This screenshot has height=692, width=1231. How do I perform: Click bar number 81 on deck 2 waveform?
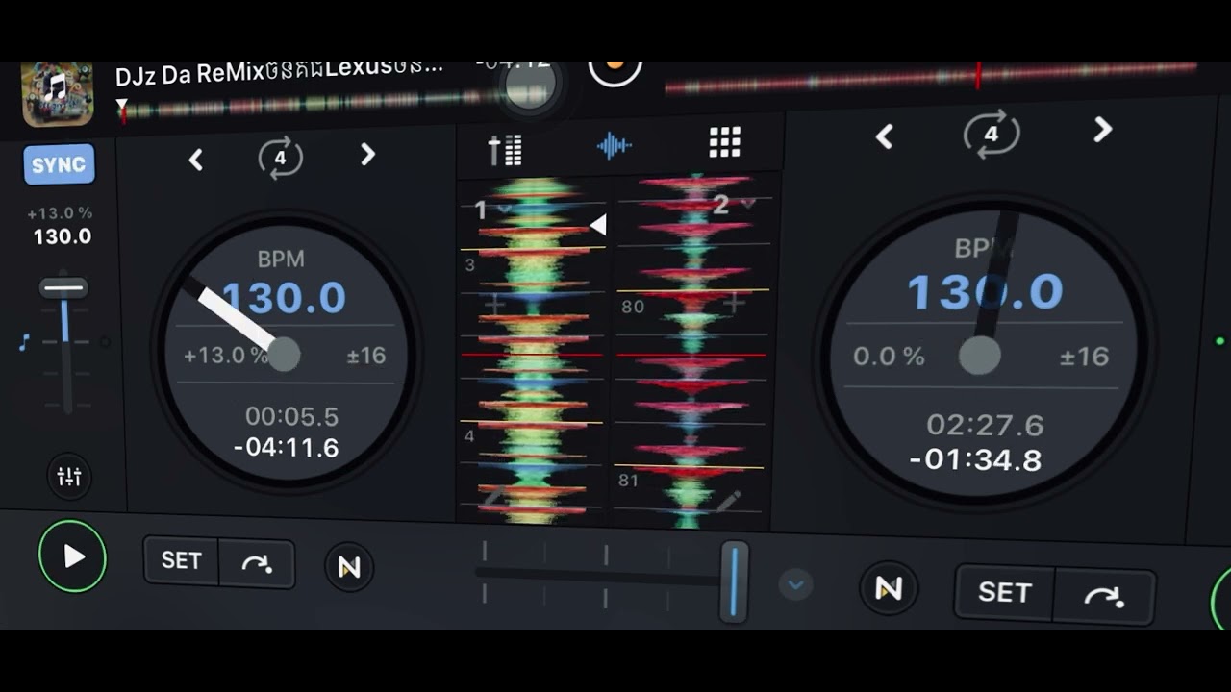coord(628,480)
